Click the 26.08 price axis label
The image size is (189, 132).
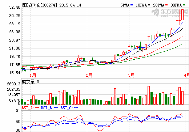(15, 32)
